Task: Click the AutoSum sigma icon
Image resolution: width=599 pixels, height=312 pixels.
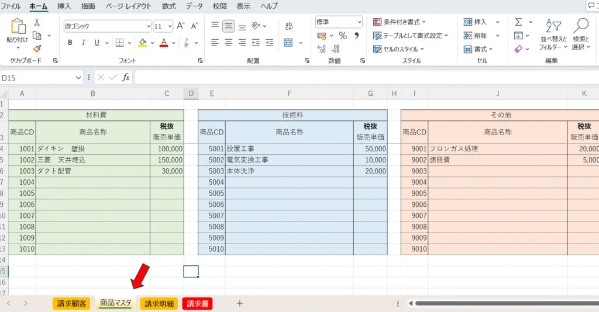Action: [x=518, y=22]
